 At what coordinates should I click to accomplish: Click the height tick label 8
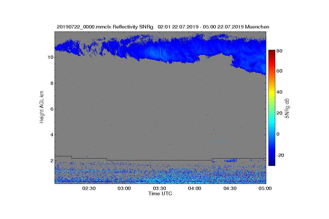52,83
